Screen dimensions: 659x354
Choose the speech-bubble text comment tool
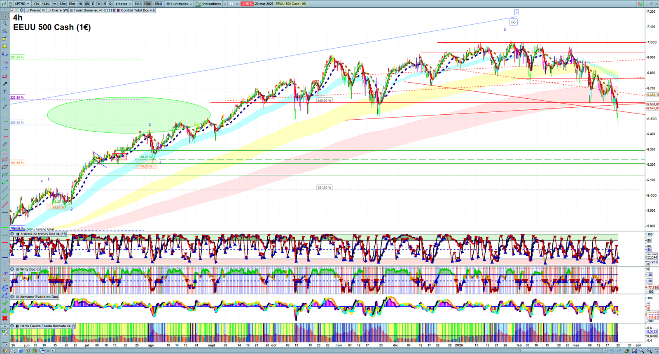tap(5, 99)
